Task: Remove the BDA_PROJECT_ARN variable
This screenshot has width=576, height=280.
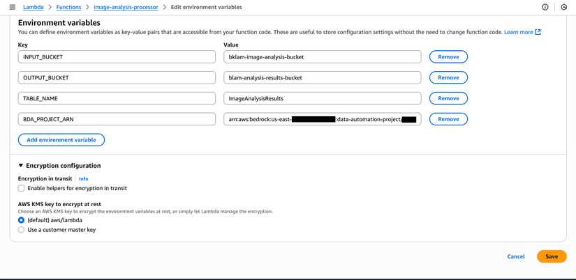Action: click(x=448, y=119)
